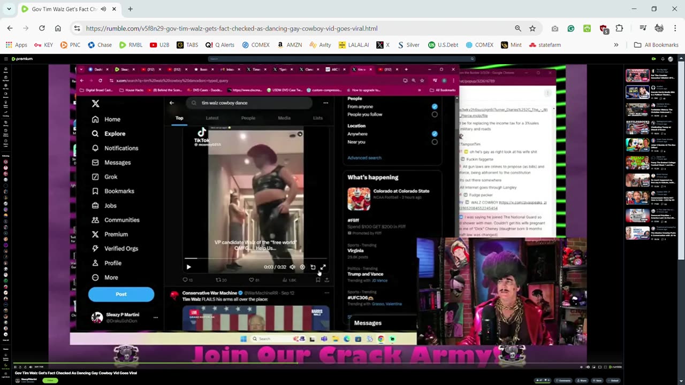Select Notifications in the X sidebar

[115, 148]
